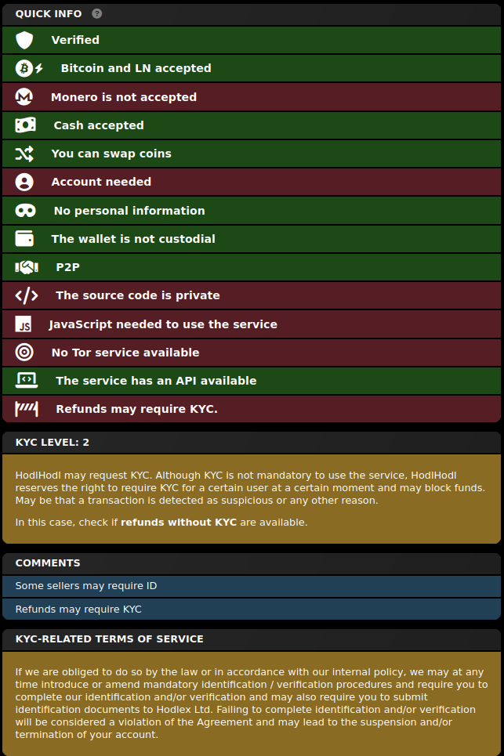504x756 pixels.
Task: Click the laptop API icon
Action: [27, 381]
